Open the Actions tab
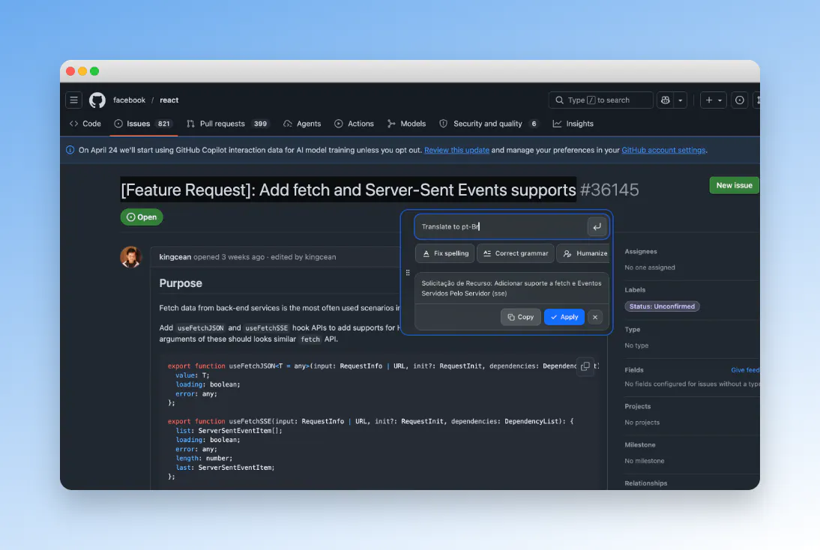The height and width of the screenshot is (550, 820). pos(354,124)
